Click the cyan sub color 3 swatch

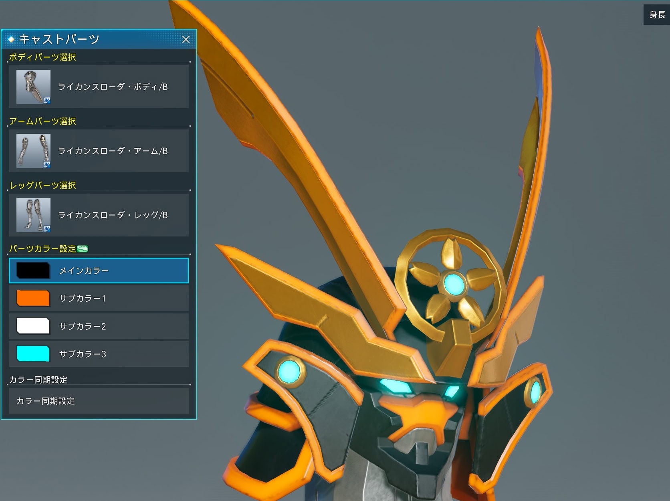[33, 354]
